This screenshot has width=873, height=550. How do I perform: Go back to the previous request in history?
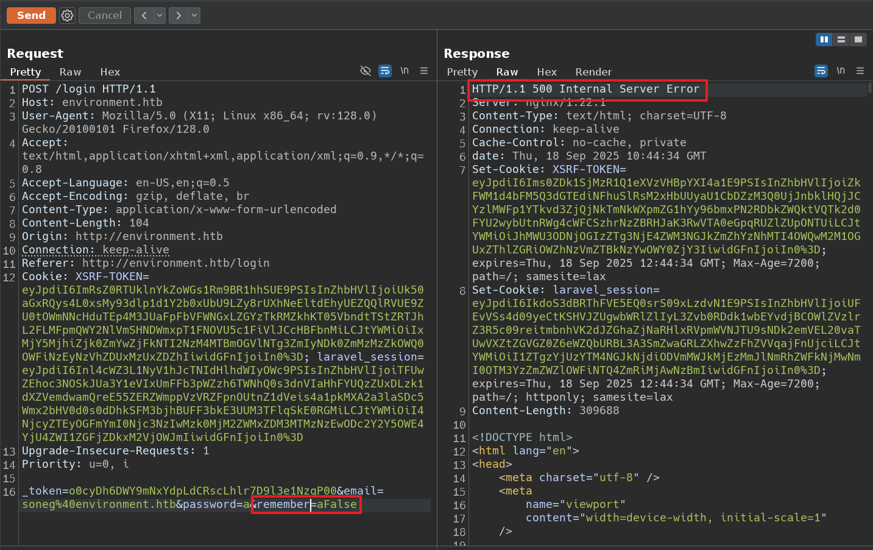click(144, 15)
